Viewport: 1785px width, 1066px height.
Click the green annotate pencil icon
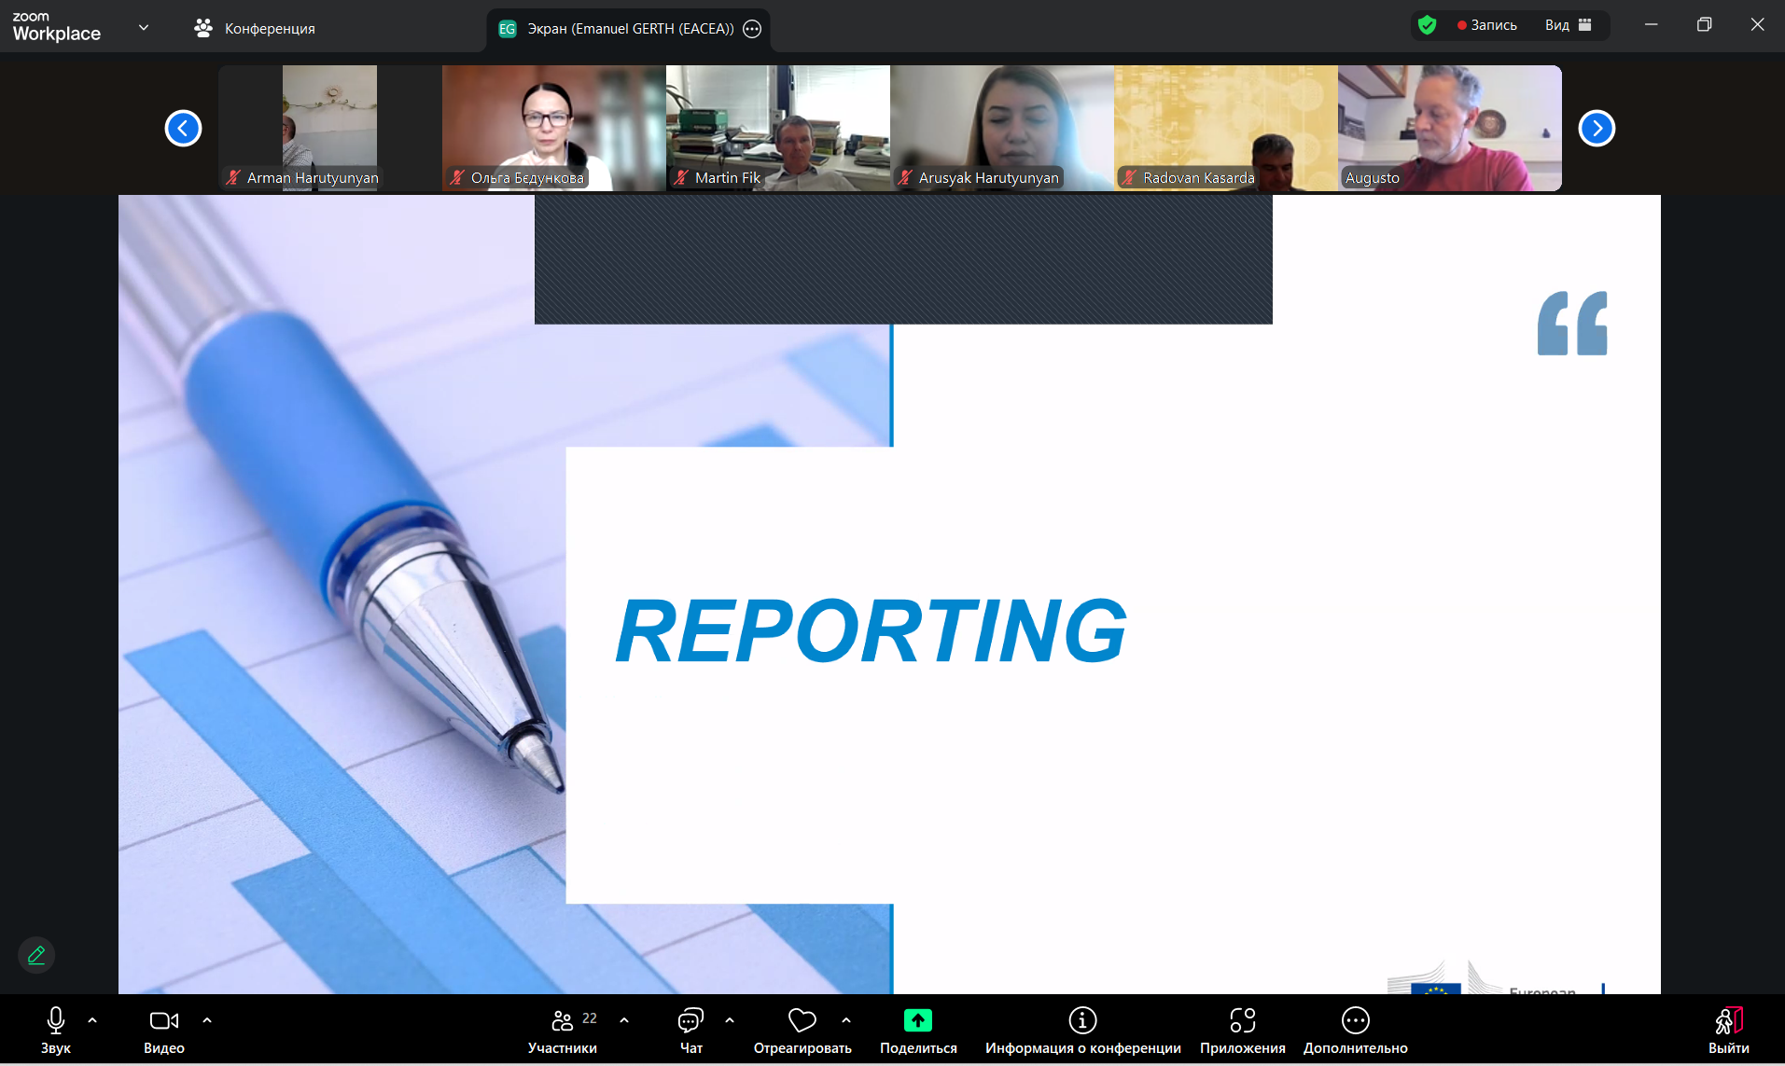36,955
